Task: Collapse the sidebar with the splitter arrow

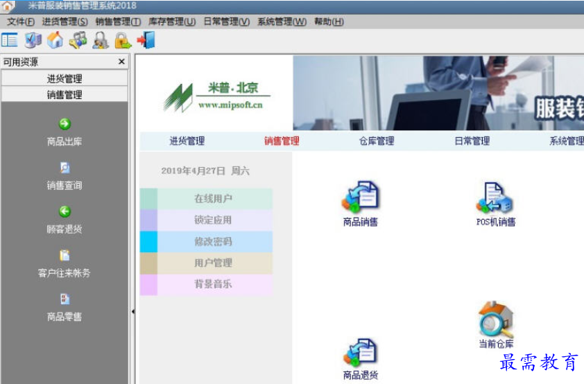Action: [x=132, y=311]
